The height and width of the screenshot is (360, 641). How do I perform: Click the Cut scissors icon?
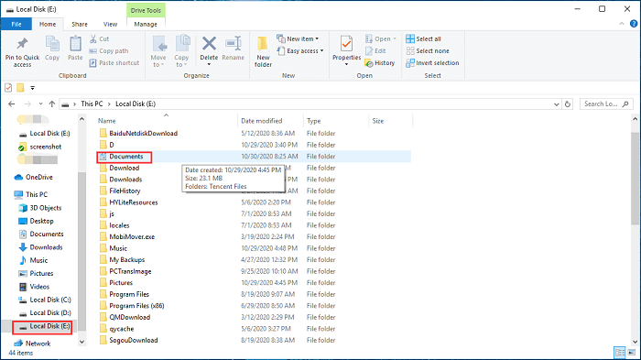tap(93, 38)
